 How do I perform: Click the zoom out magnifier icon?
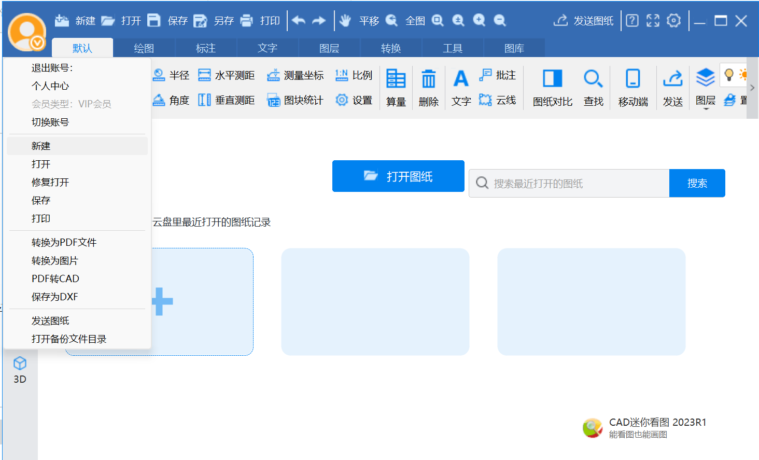pyautogui.click(x=500, y=20)
